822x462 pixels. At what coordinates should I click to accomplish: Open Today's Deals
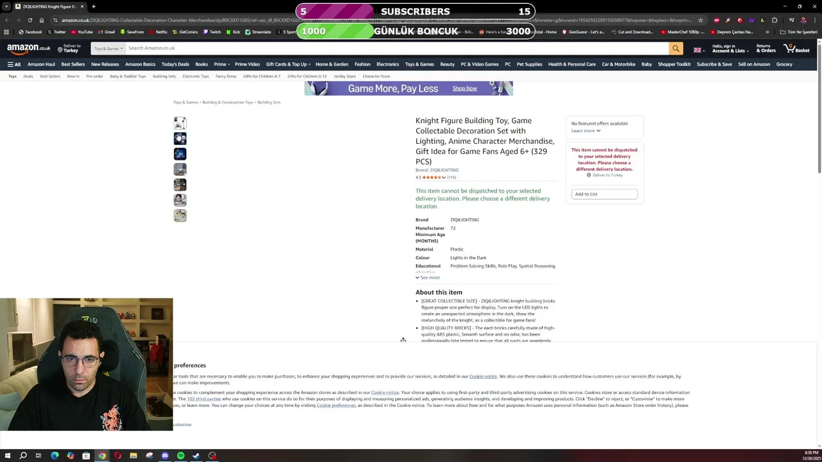coord(175,64)
